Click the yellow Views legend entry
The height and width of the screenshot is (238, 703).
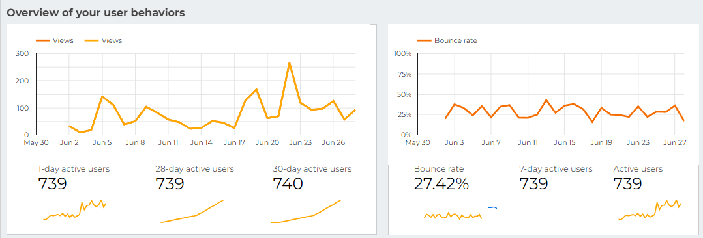pyautogui.click(x=104, y=40)
